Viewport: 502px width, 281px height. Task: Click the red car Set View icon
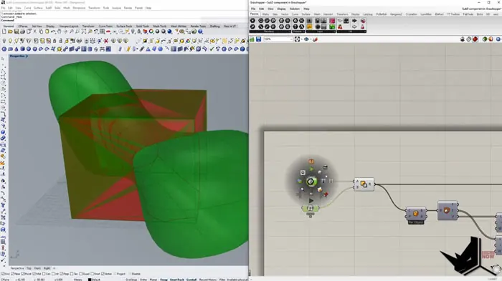tap(108, 31)
